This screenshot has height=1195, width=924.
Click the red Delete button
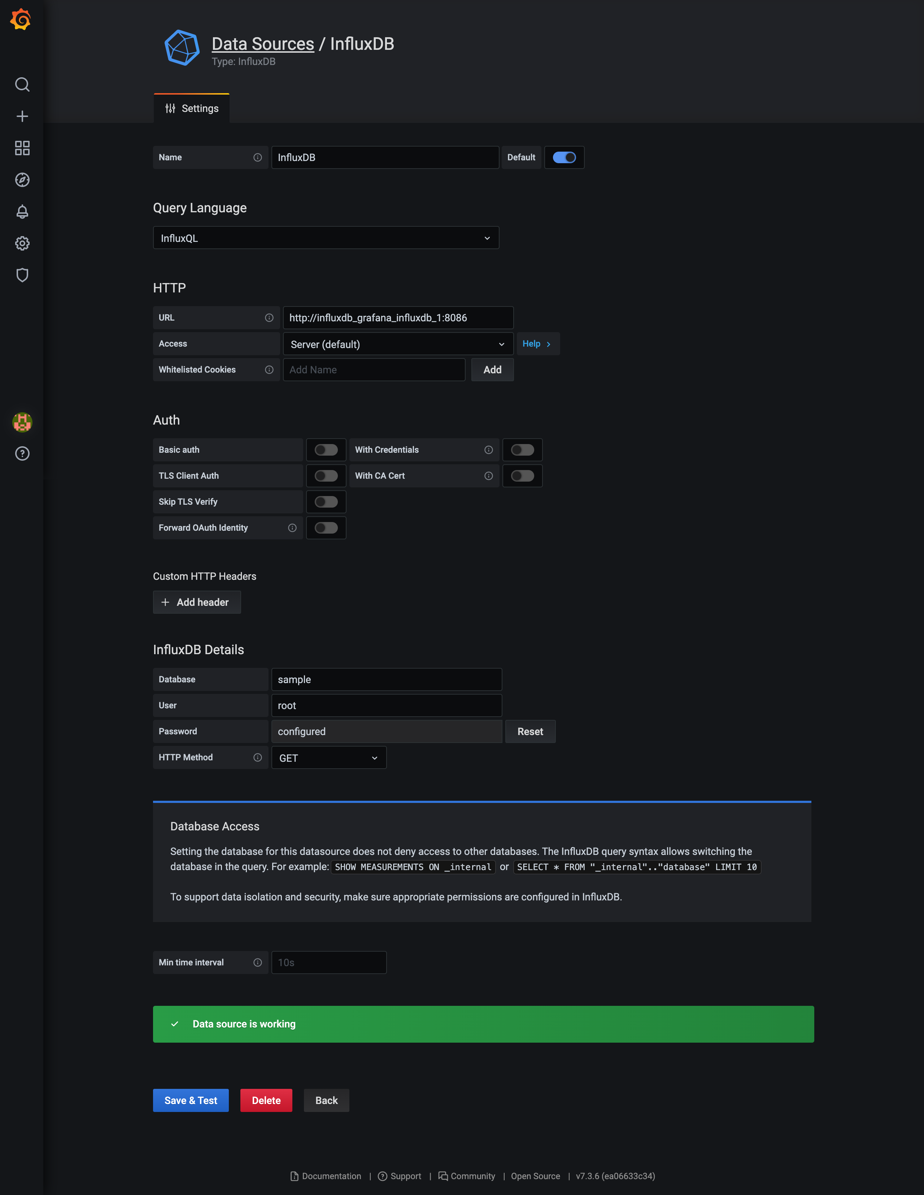coord(266,1100)
